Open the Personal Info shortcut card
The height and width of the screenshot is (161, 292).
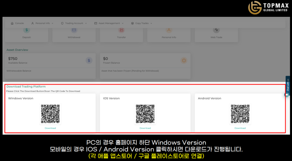(x=169, y=35)
